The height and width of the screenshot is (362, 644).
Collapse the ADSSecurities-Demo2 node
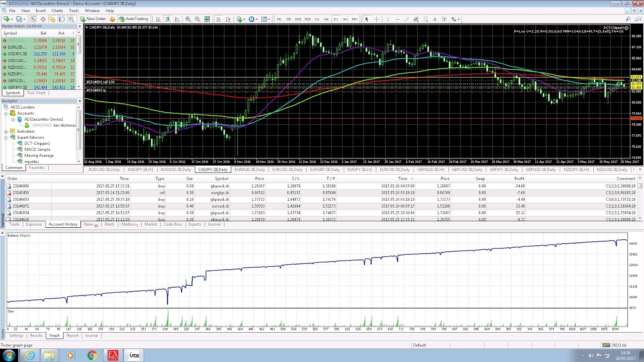13,119
